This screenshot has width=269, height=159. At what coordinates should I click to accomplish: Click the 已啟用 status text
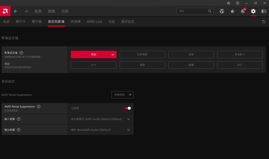click(75, 108)
